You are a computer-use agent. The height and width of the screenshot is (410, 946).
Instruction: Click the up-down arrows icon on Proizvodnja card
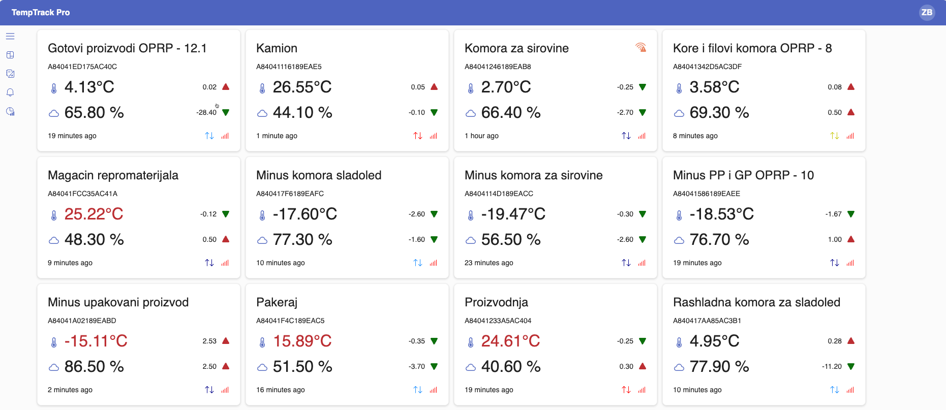[x=626, y=390]
